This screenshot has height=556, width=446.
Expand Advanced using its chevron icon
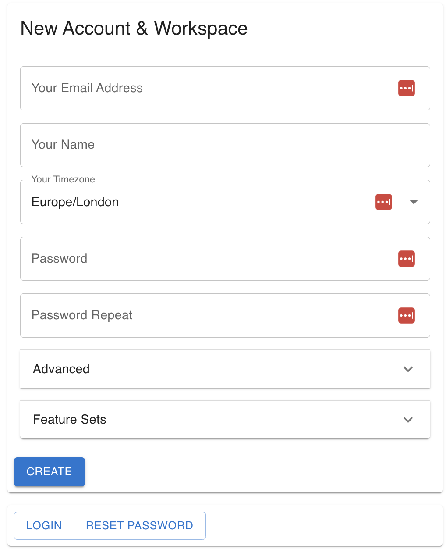[408, 369]
